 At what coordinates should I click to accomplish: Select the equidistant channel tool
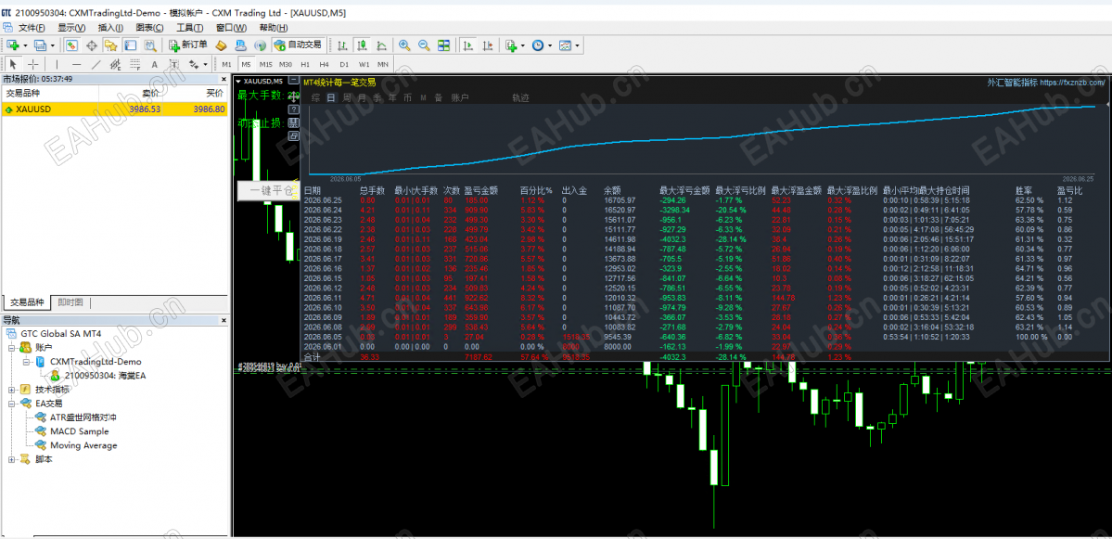[x=116, y=64]
